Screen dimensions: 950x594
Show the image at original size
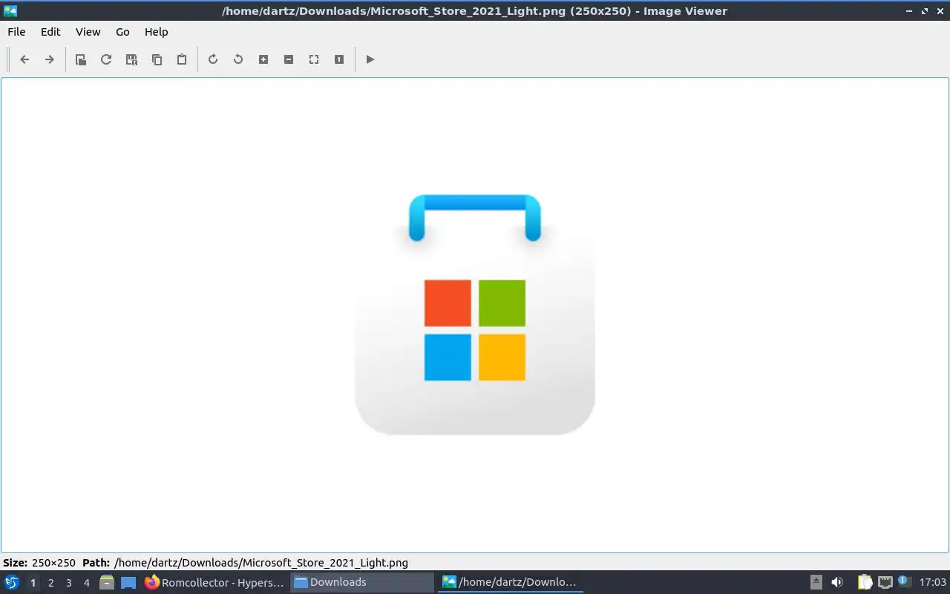[x=339, y=59]
